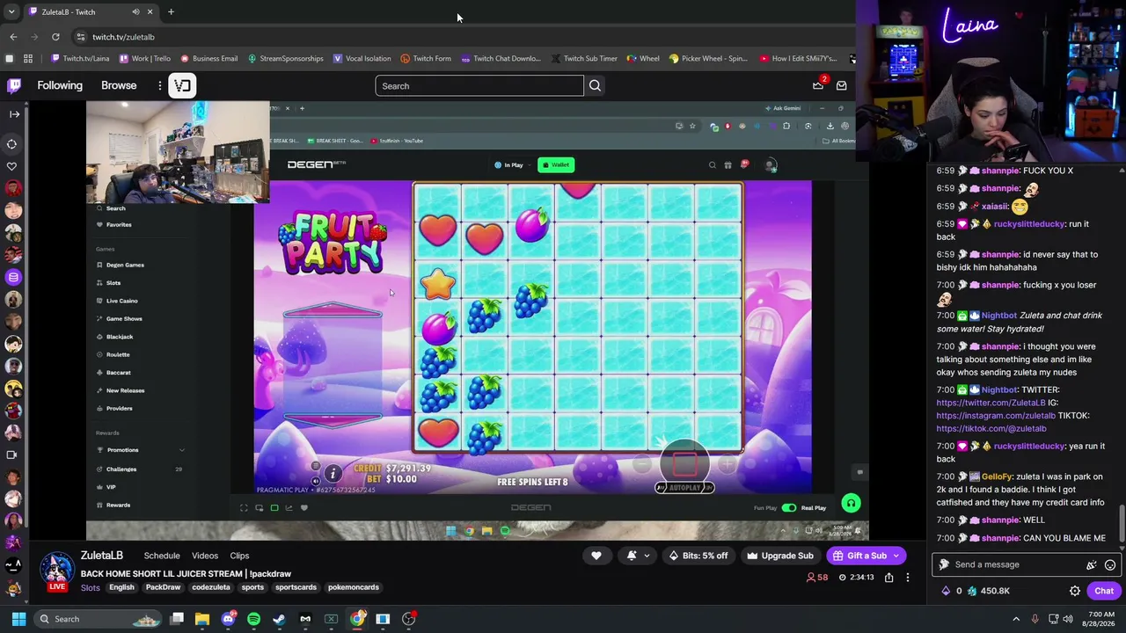Click the Browse tab
Viewport: 1126px width, 633px height.
point(119,85)
